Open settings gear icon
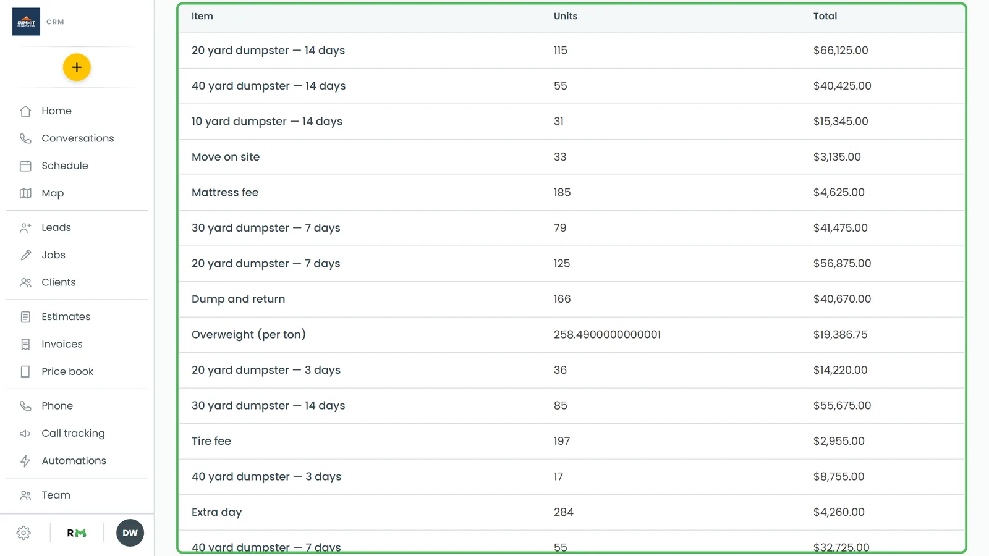The width and height of the screenshot is (989, 556). click(x=23, y=533)
